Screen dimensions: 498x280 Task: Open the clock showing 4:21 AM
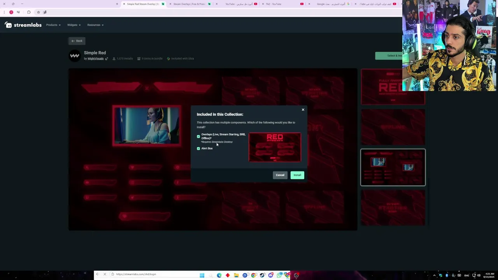(x=489, y=275)
